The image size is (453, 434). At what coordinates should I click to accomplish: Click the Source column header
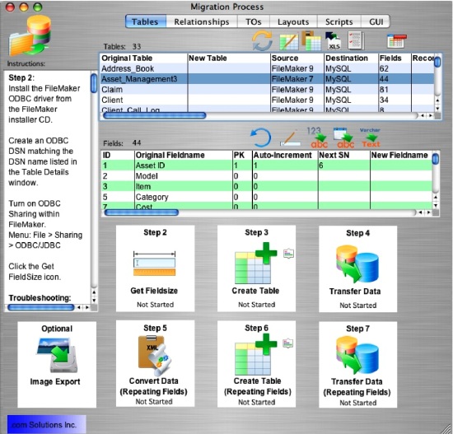pyautogui.click(x=297, y=58)
